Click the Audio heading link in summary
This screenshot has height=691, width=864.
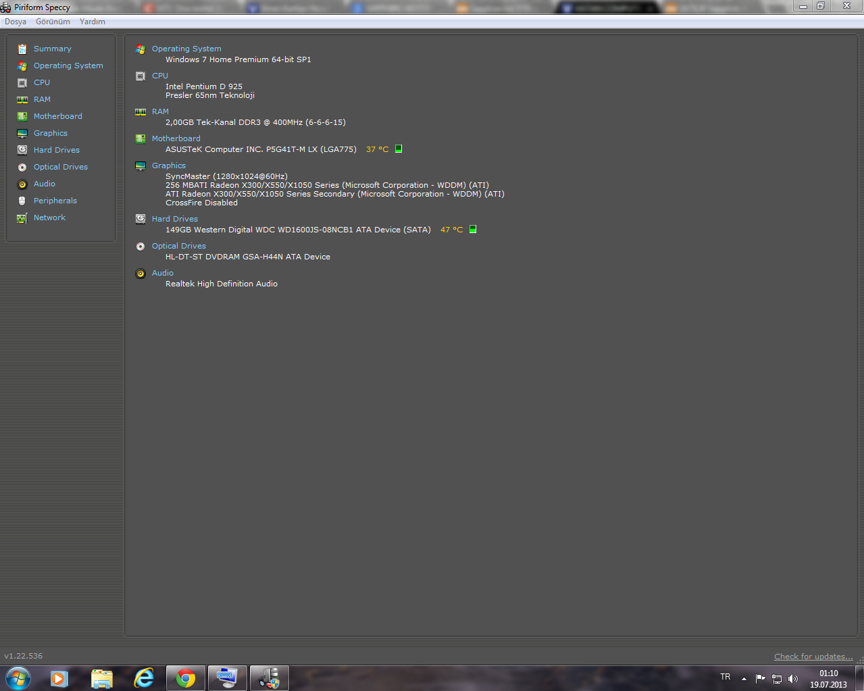pos(163,273)
